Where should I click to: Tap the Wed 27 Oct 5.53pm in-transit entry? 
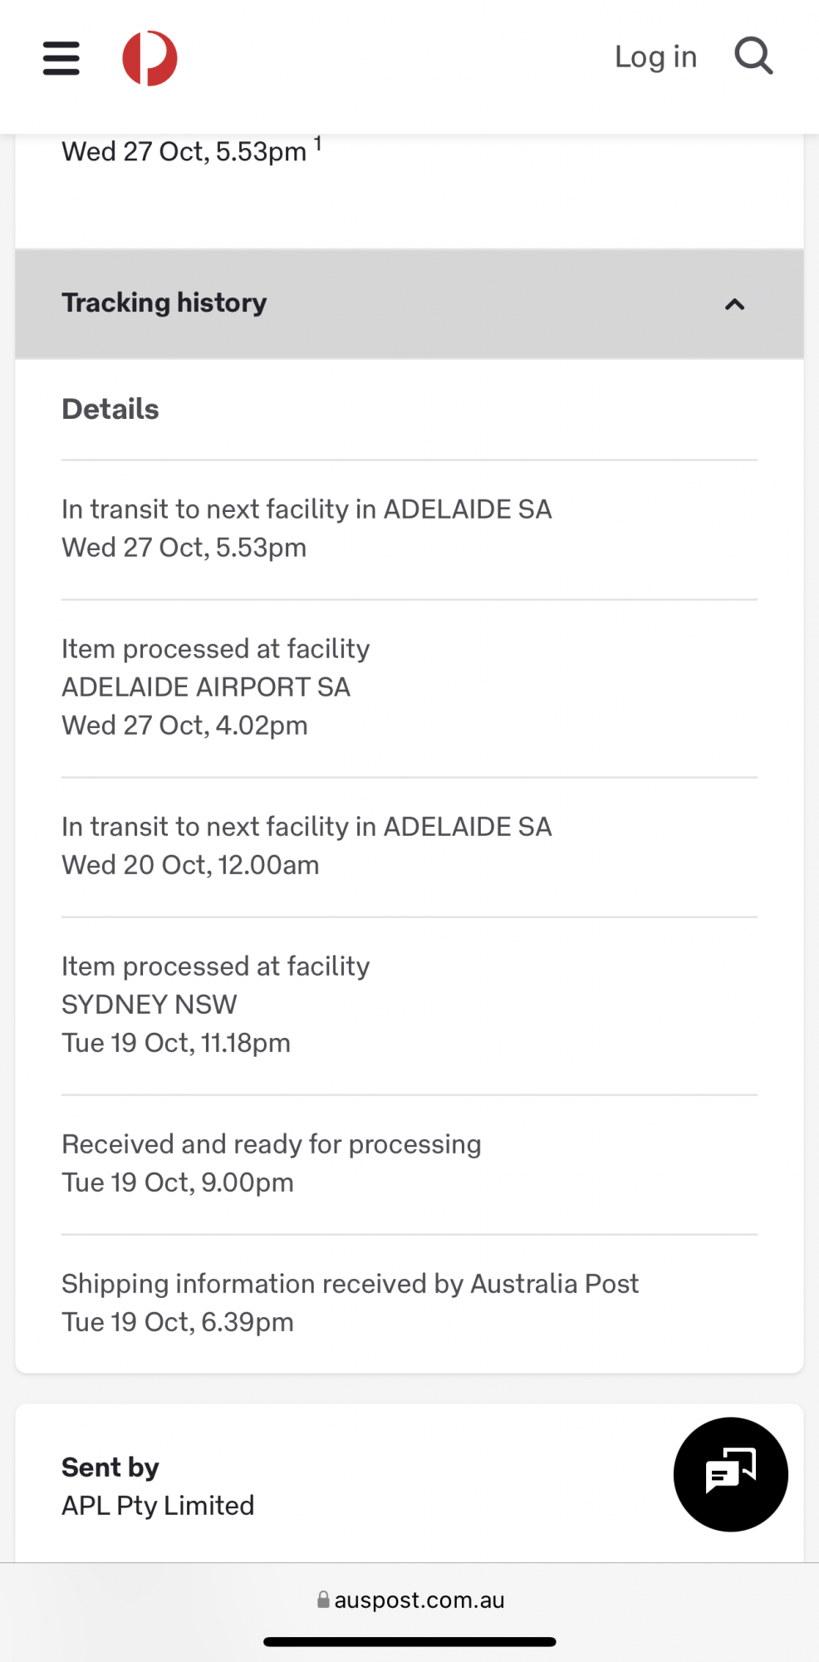coord(307,528)
